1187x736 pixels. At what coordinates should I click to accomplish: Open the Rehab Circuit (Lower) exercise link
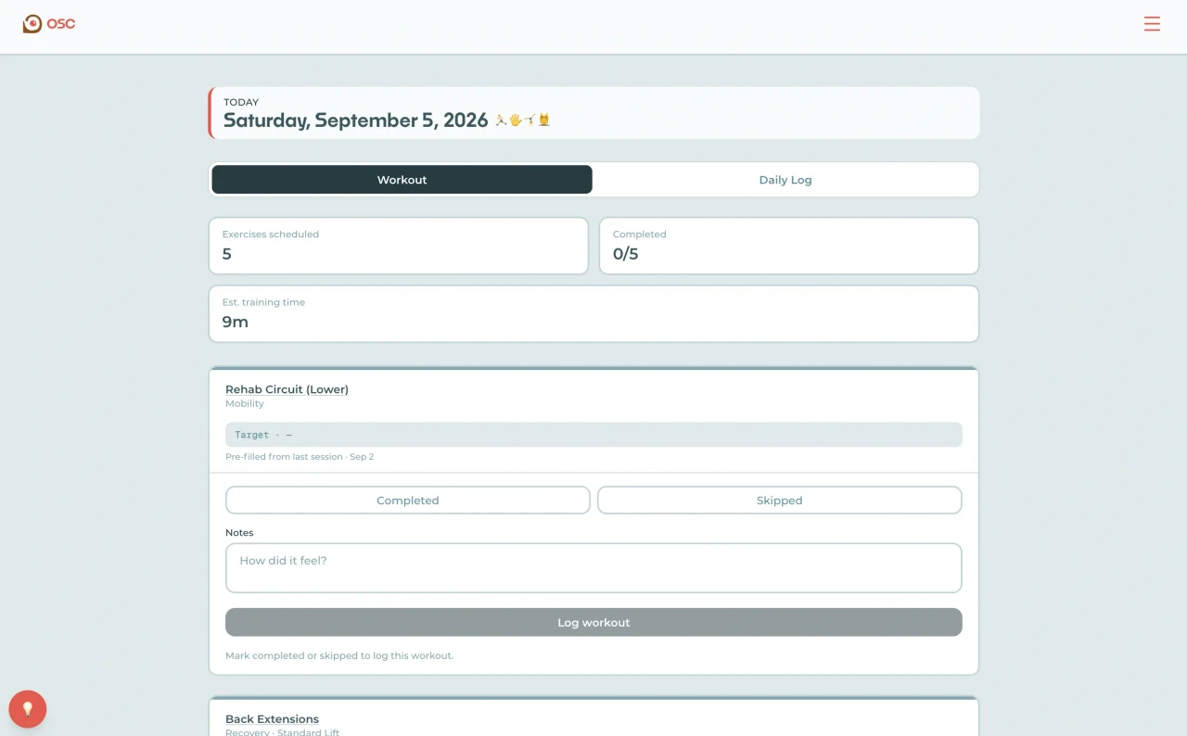287,389
